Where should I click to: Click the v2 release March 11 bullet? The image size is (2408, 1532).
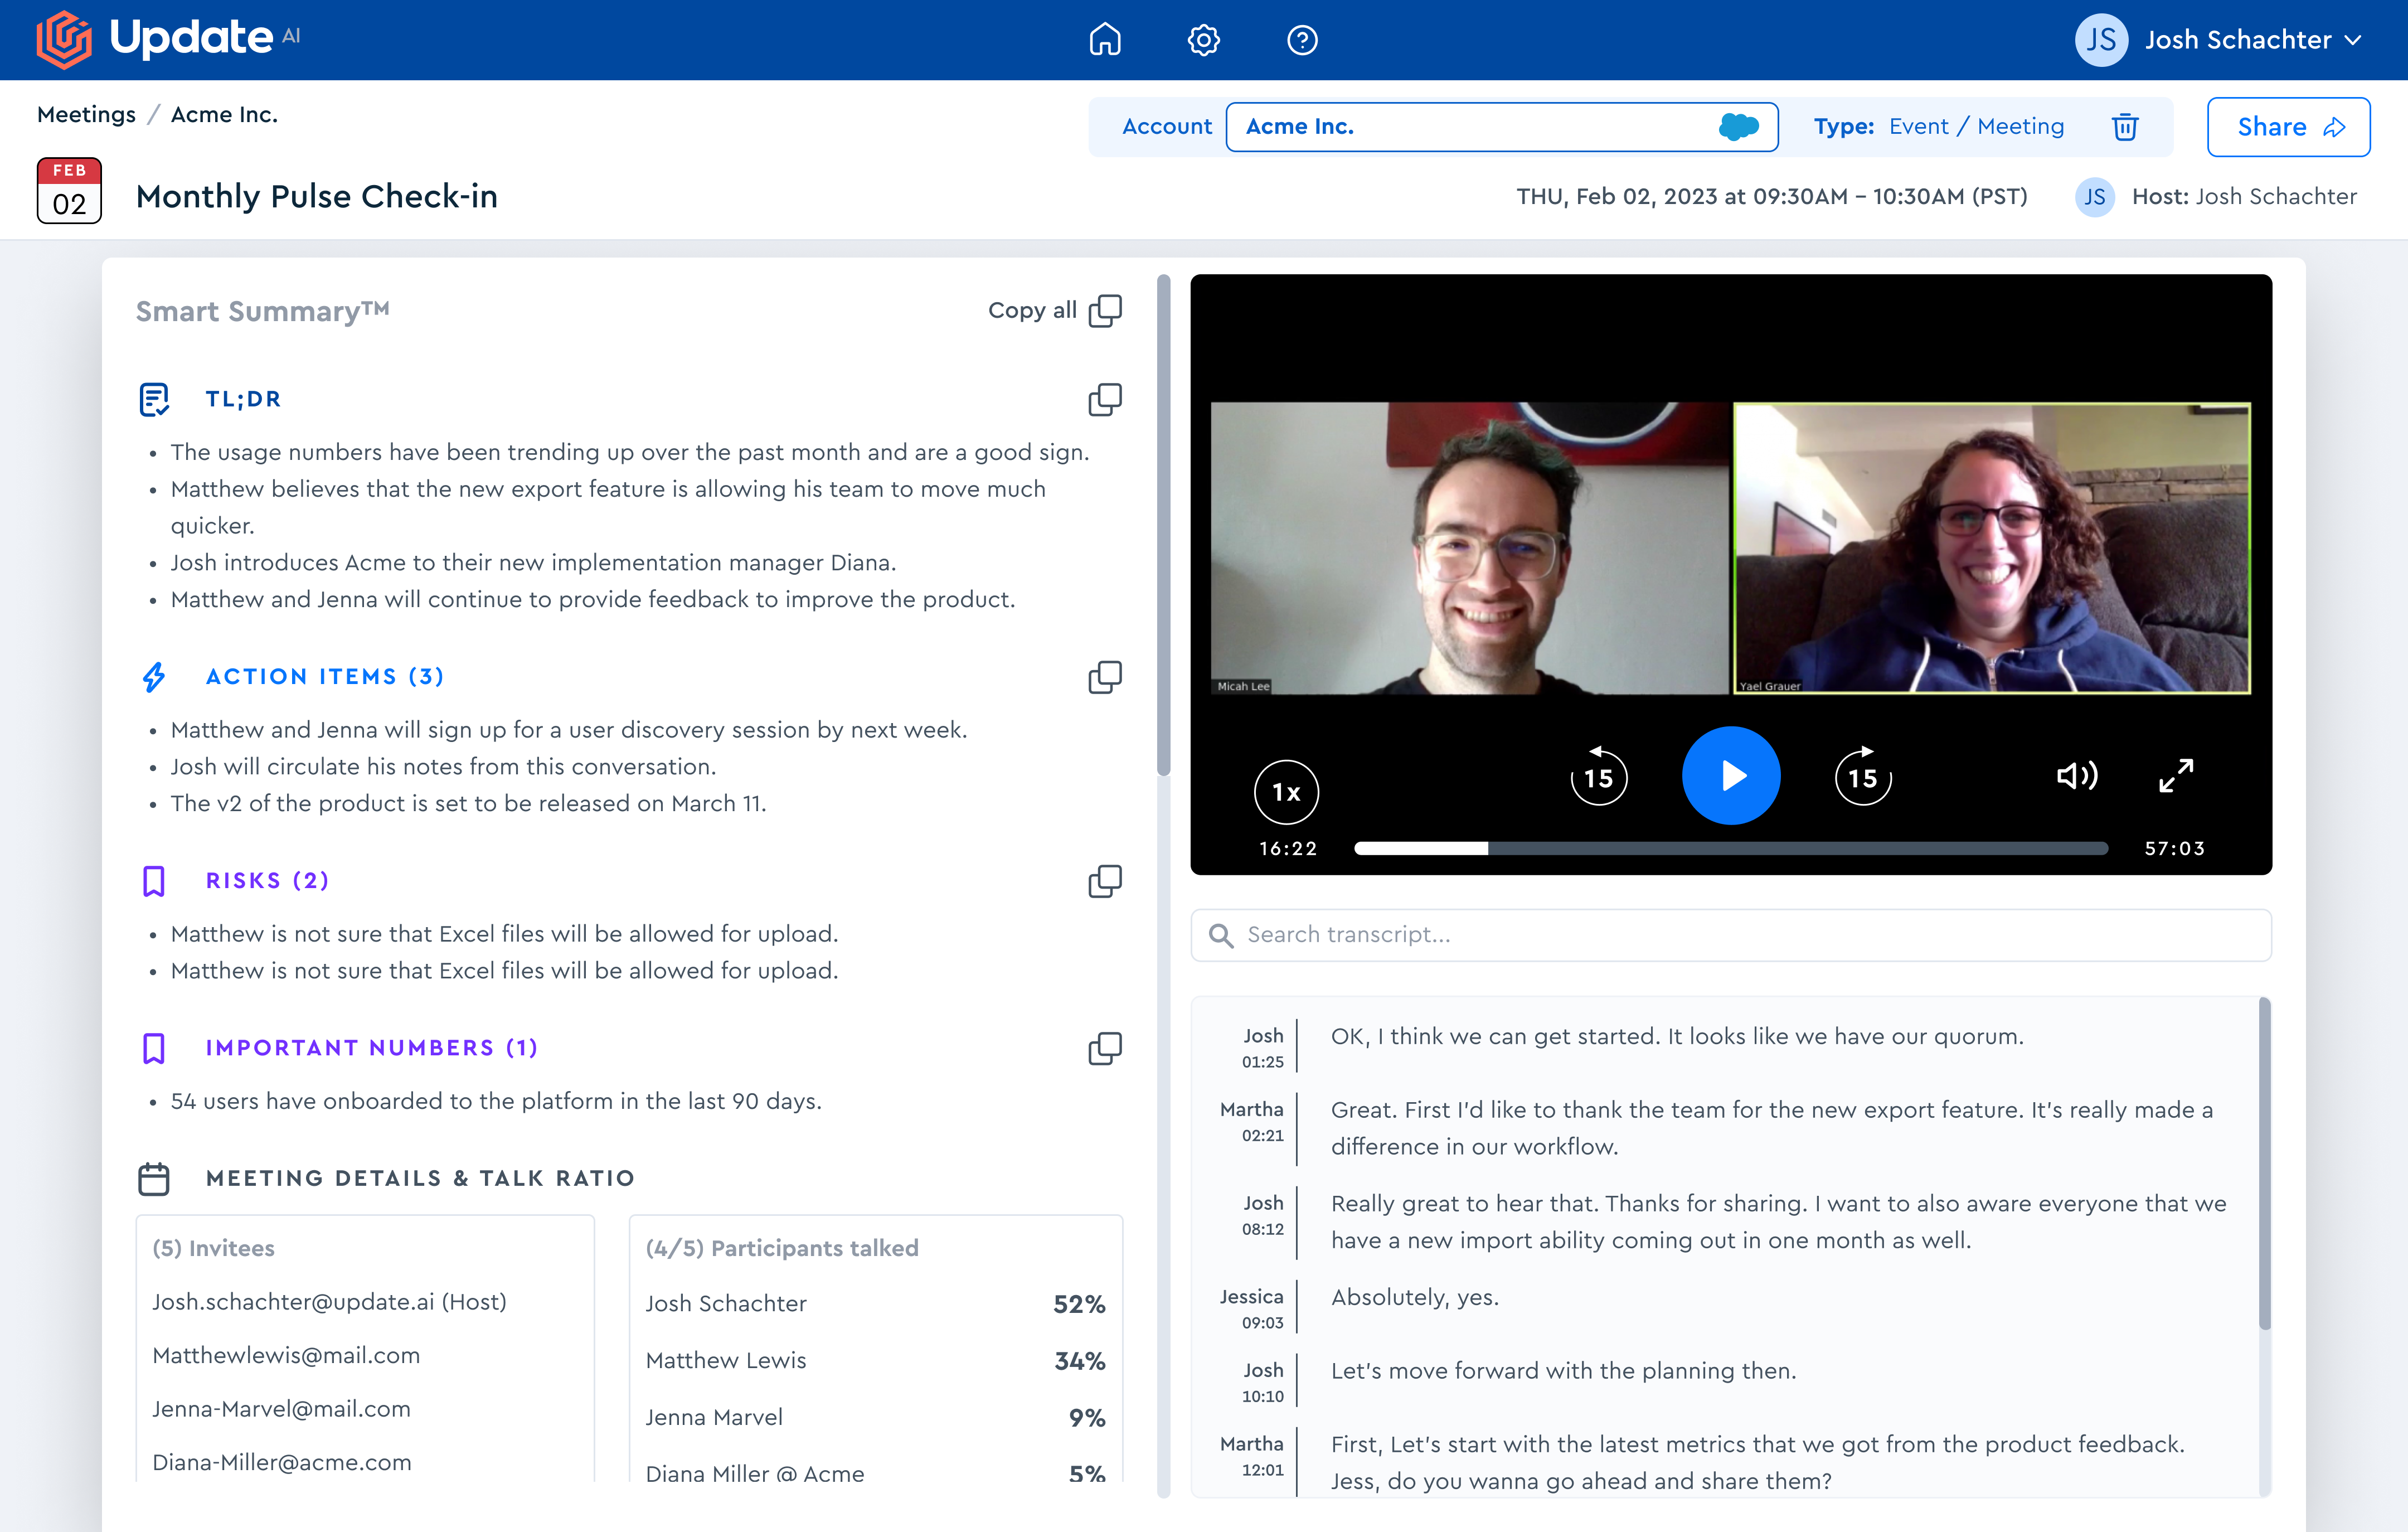(x=468, y=804)
